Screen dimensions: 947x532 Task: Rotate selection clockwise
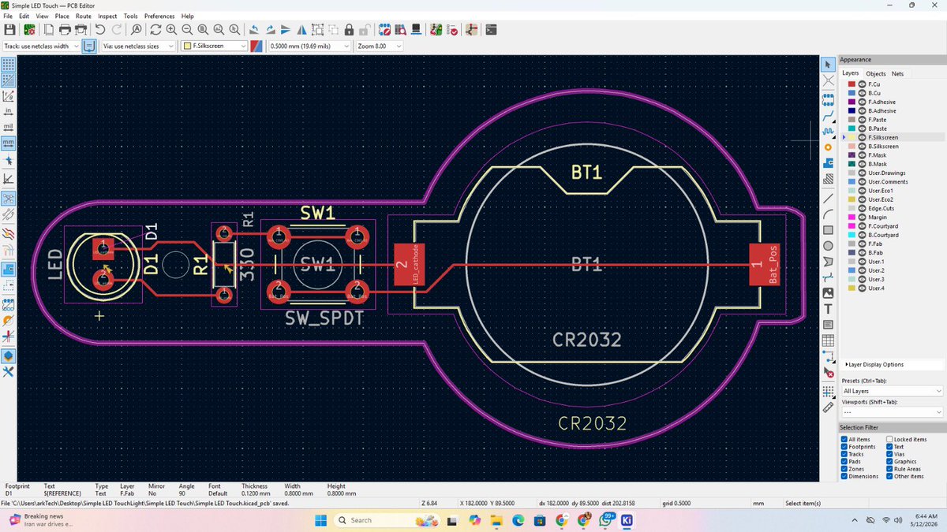pos(270,29)
